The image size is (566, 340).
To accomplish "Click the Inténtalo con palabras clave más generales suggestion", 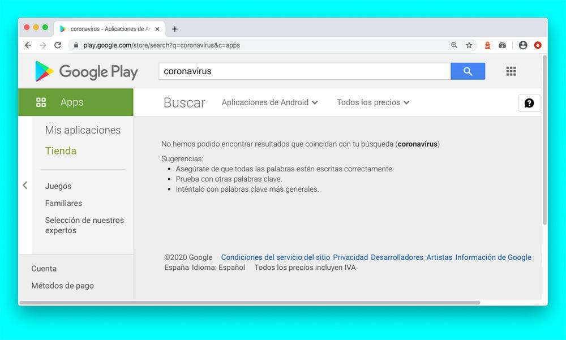I will coord(247,189).
